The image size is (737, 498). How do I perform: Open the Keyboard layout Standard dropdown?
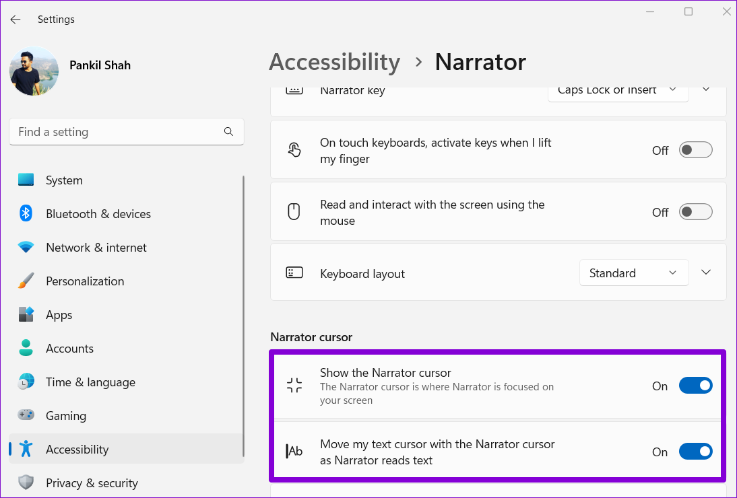(634, 273)
